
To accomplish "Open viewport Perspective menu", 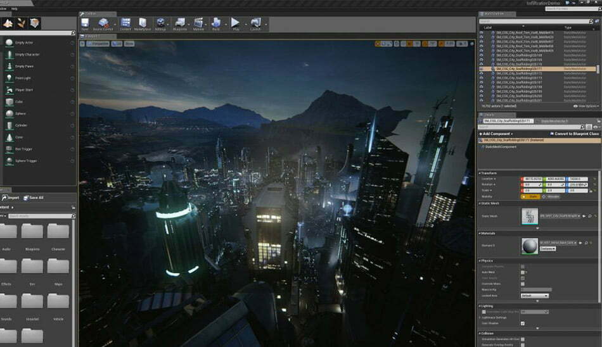I will click(x=98, y=44).
